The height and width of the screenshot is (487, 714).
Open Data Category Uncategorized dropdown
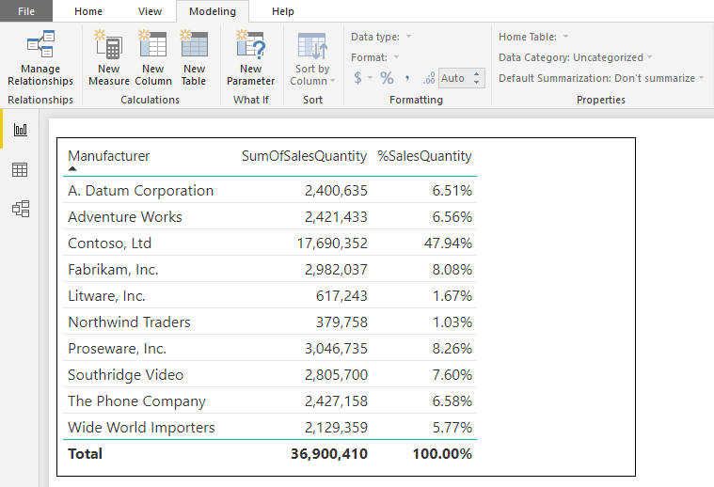[649, 57]
